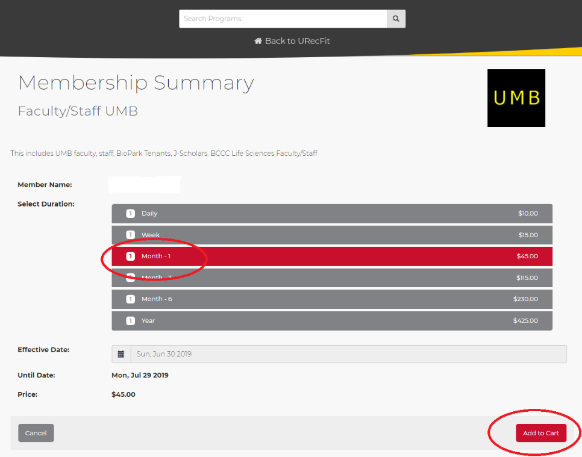Go Back to URecFit link
582x457 pixels.
(x=297, y=41)
